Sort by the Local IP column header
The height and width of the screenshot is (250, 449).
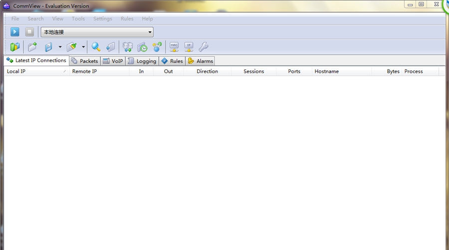pos(36,71)
